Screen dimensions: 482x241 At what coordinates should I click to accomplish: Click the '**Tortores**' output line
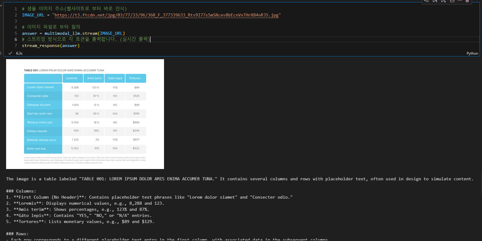click(x=80, y=222)
